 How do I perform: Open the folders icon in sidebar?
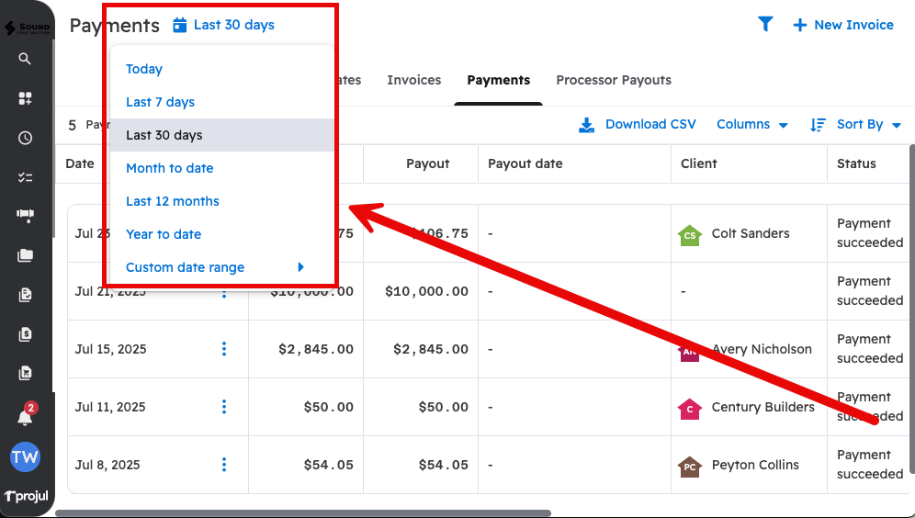click(25, 255)
